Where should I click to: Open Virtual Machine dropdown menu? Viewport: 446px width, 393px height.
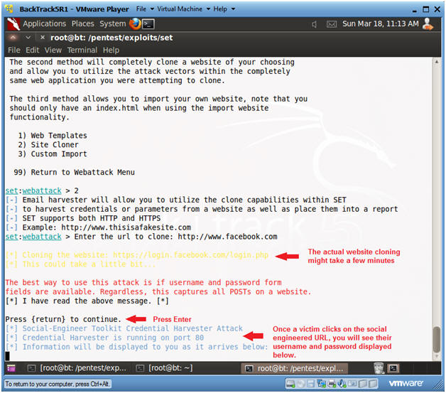coord(183,9)
